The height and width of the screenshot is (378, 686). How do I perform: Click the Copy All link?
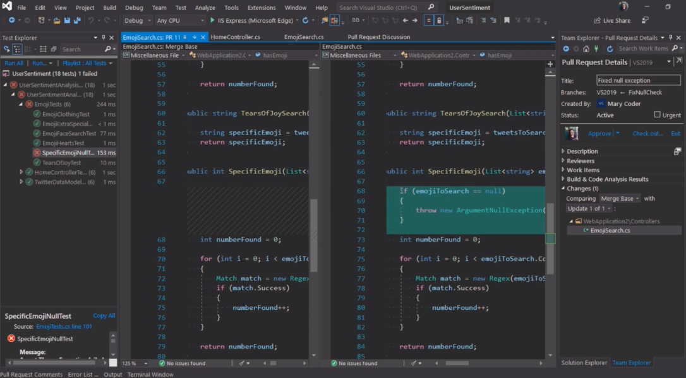(104, 316)
